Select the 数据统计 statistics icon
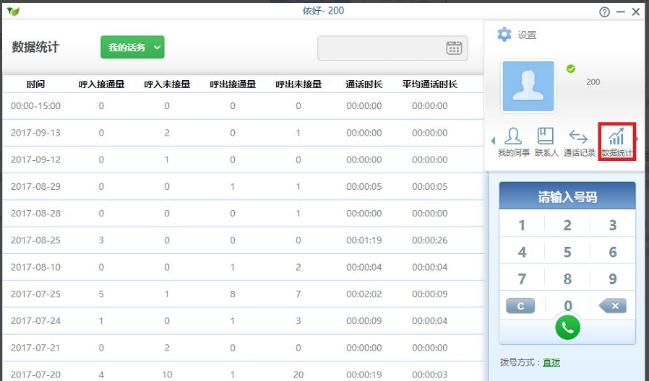 click(616, 141)
